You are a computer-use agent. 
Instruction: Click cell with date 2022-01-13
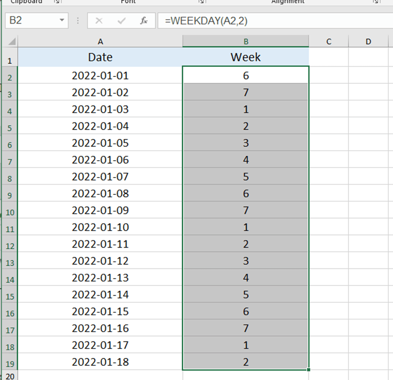point(100,277)
